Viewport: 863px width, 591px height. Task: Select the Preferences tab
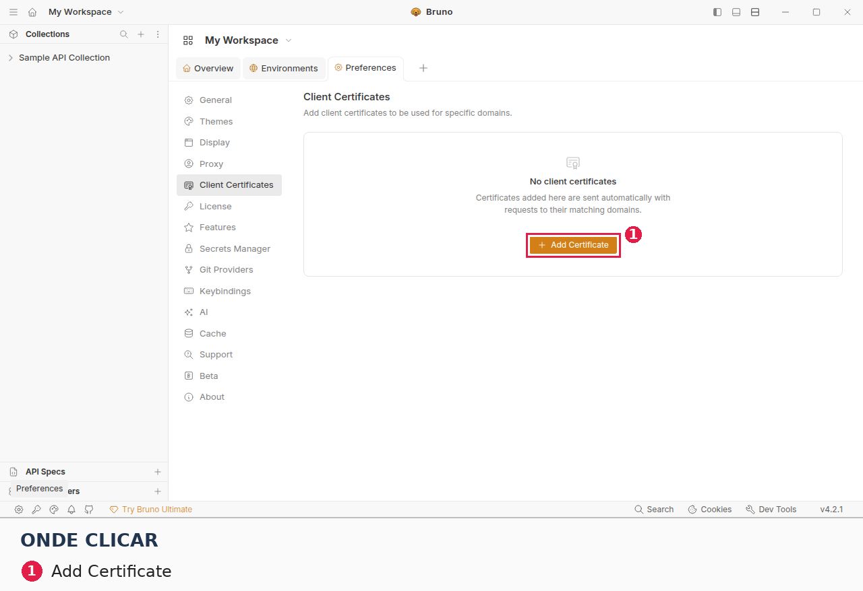tap(365, 68)
